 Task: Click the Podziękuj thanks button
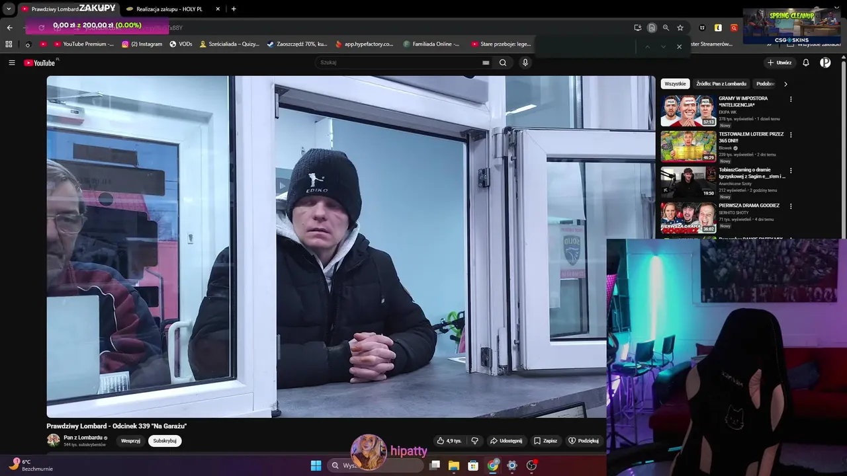coord(584,441)
